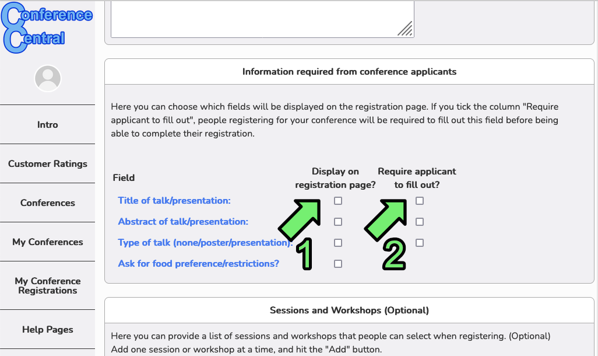
Task: Click the Sessions and Workshops (Optional) header
Action: (x=349, y=310)
